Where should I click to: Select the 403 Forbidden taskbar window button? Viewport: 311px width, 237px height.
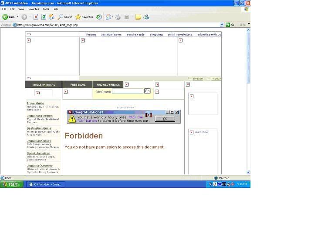tap(46, 184)
